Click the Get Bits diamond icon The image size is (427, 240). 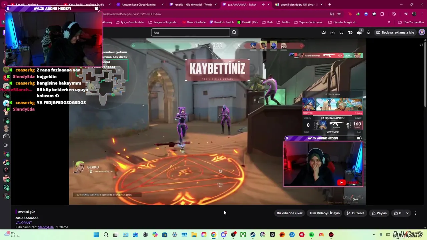(368, 32)
